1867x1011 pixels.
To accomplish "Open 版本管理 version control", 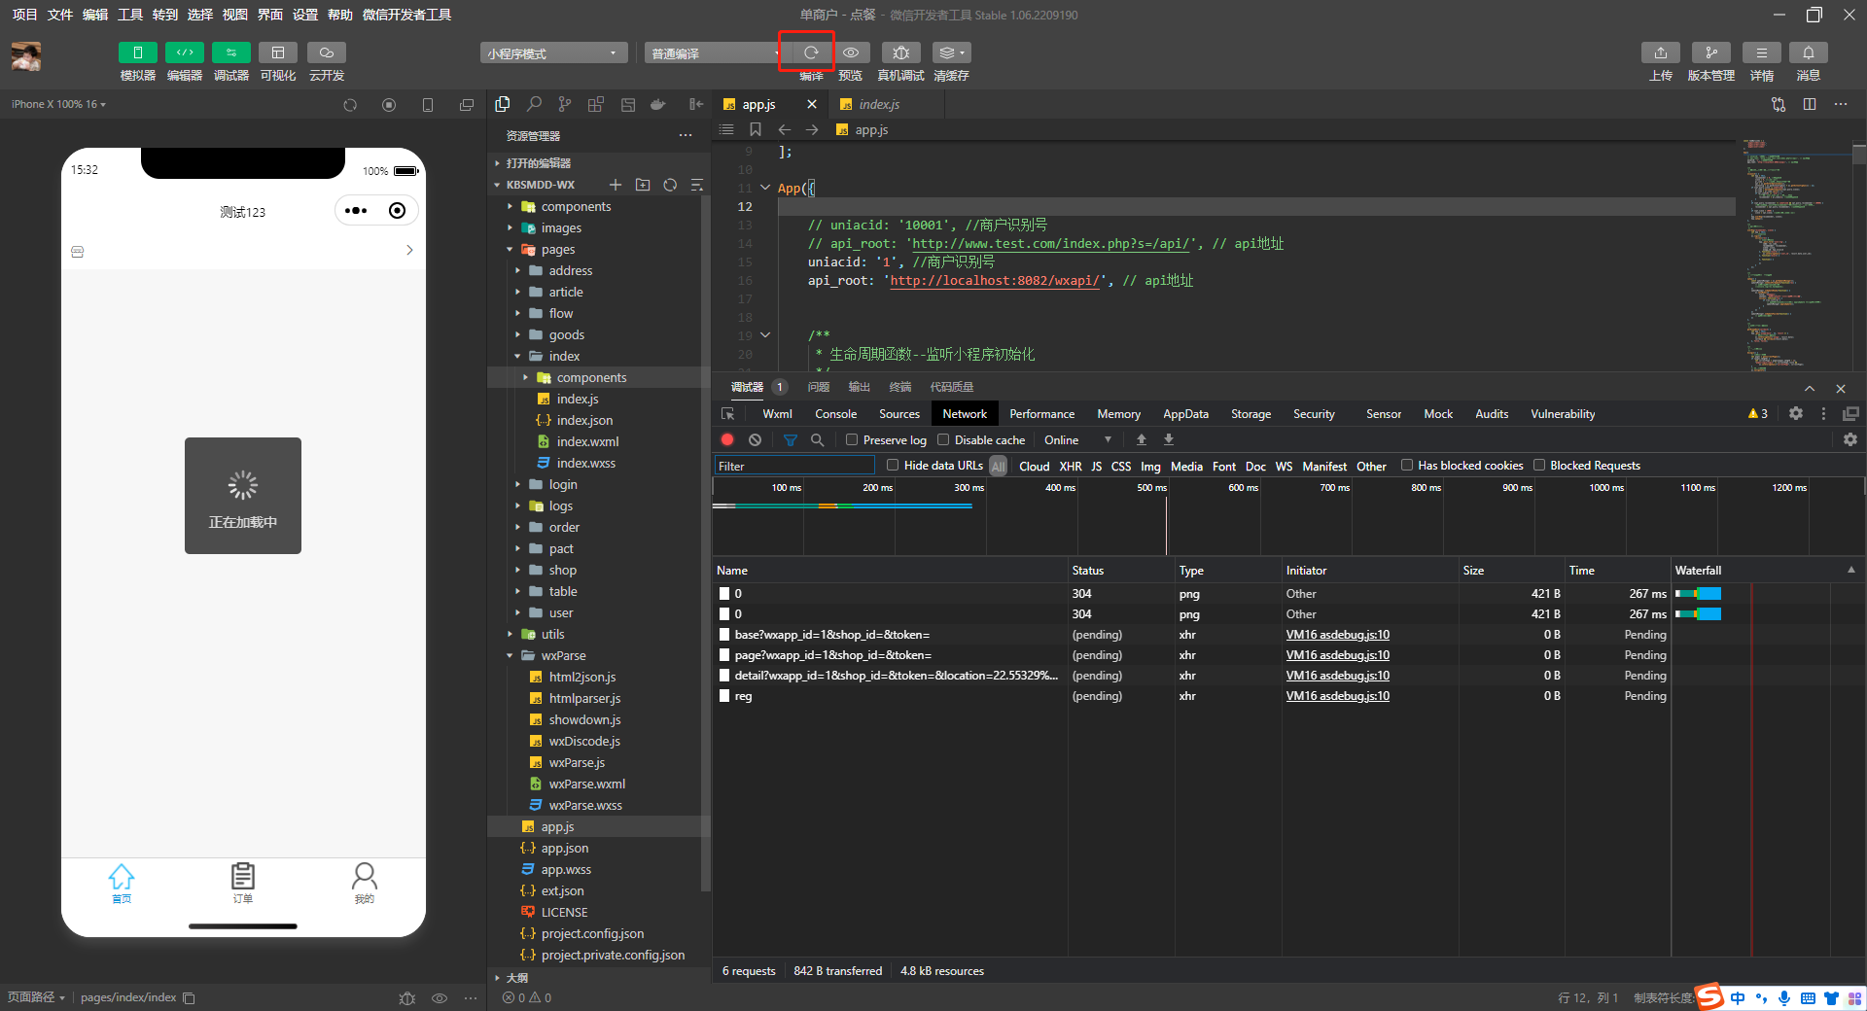I will [x=1710, y=52].
